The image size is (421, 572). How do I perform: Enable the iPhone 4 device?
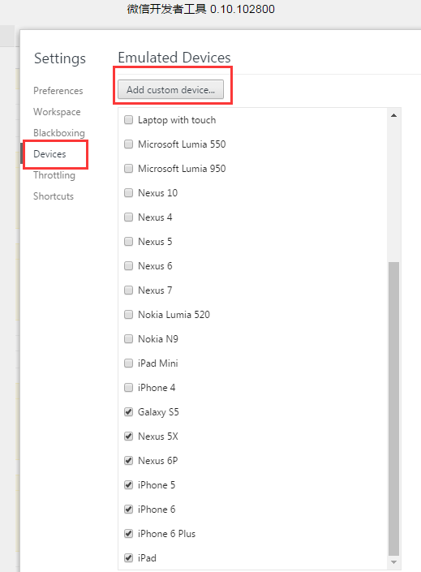(x=128, y=387)
